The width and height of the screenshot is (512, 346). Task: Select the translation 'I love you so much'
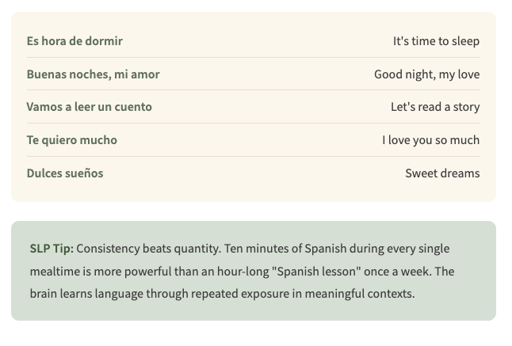430,140
